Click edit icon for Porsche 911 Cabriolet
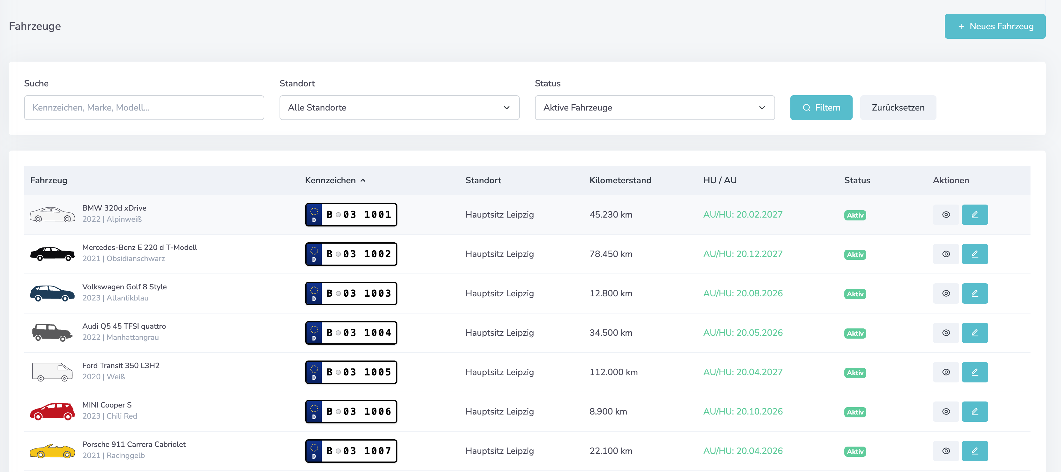Screen dimensions: 1061x472 point(975,451)
